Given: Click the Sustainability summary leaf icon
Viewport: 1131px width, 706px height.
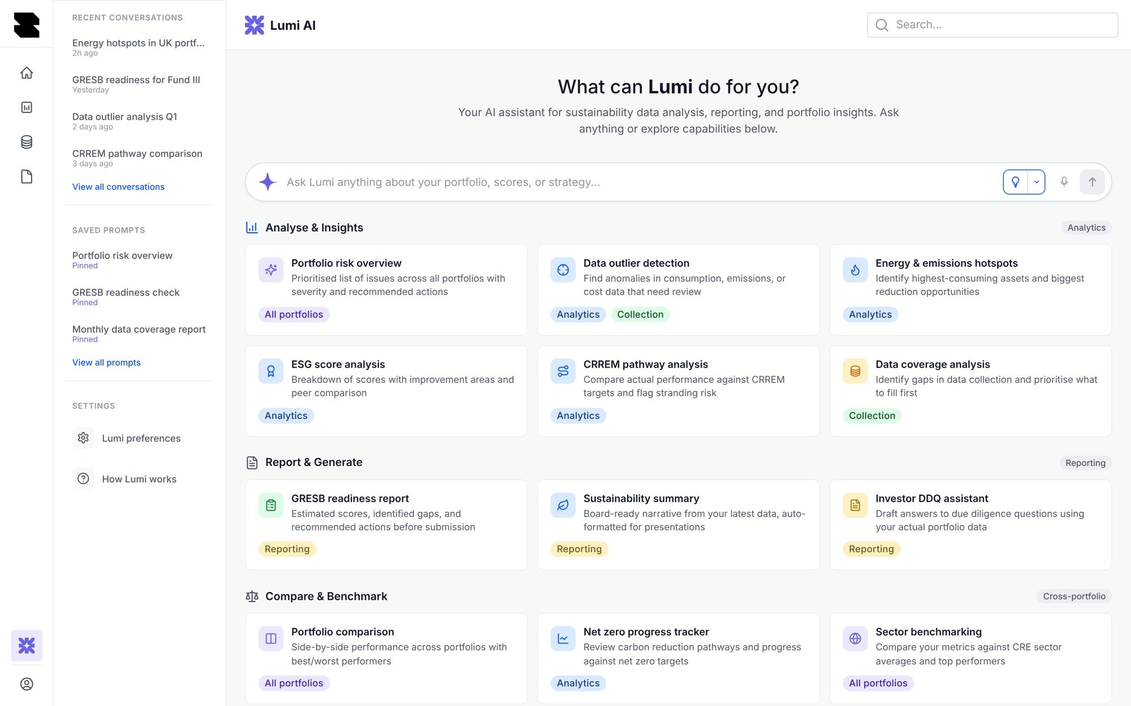Looking at the screenshot, I should coord(563,505).
